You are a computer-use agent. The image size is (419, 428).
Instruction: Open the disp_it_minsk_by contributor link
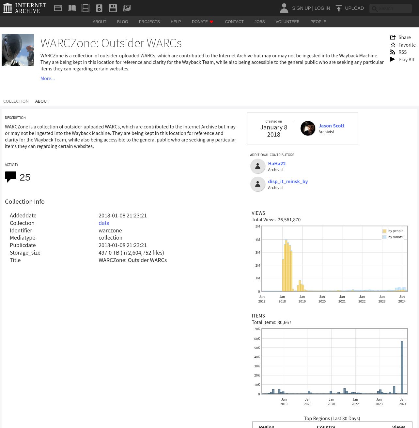(x=288, y=182)
